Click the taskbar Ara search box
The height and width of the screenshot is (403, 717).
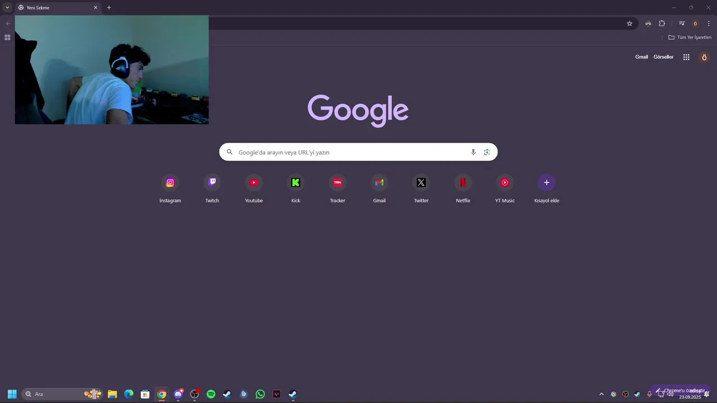(x=62, y=394)
